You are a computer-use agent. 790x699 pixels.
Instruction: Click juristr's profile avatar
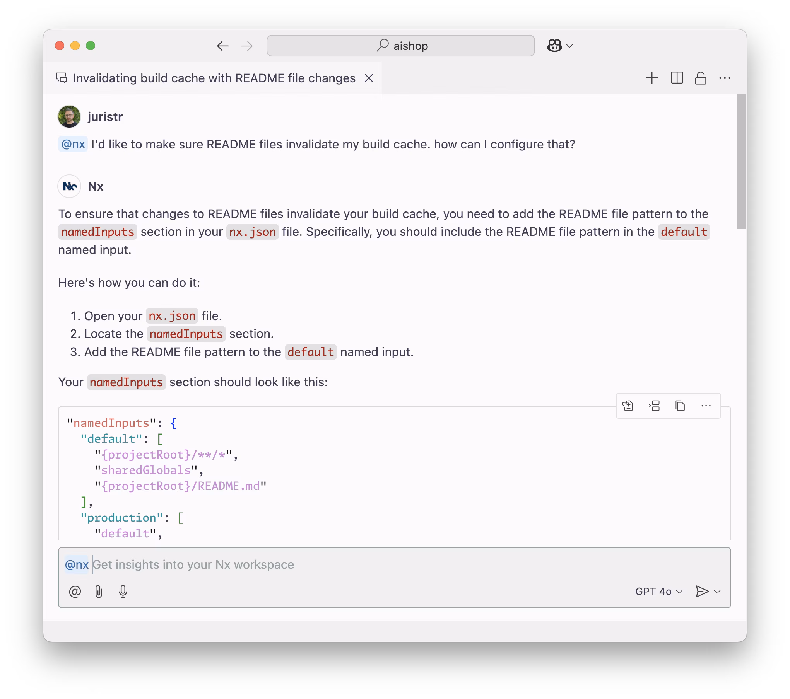70,116
